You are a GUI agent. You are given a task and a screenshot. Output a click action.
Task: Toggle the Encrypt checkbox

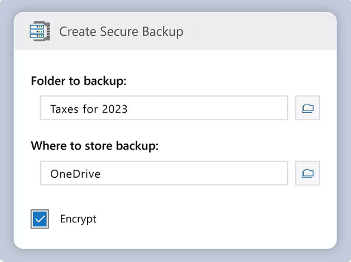pyautogui.click(x=40, y=219)
